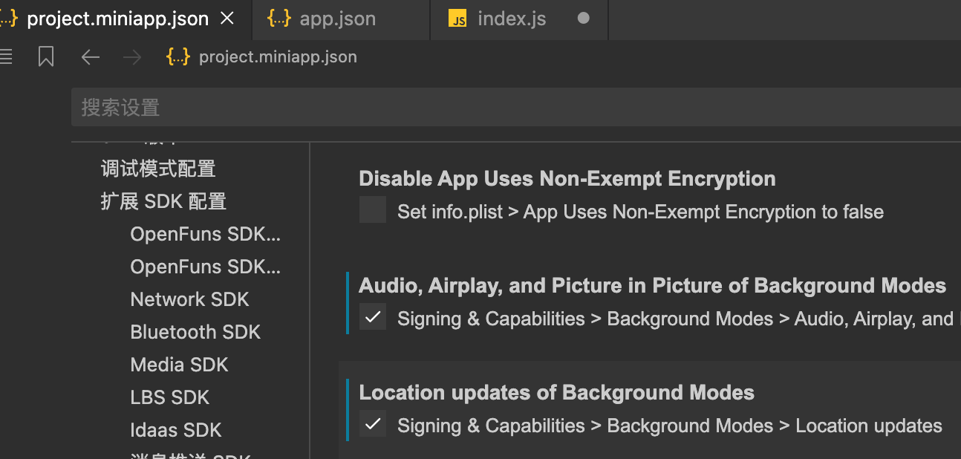Uncheck Audio, Airplay, and Picture in Picture

[x=373, y=317]
